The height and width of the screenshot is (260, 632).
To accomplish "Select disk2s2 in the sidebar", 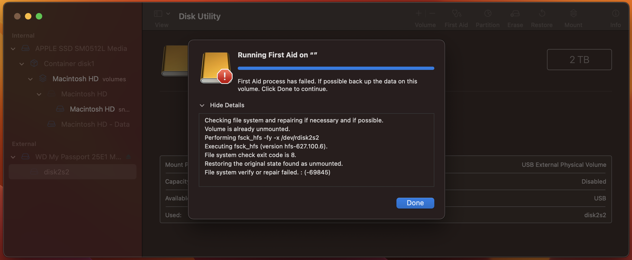I will click(56, 172).
